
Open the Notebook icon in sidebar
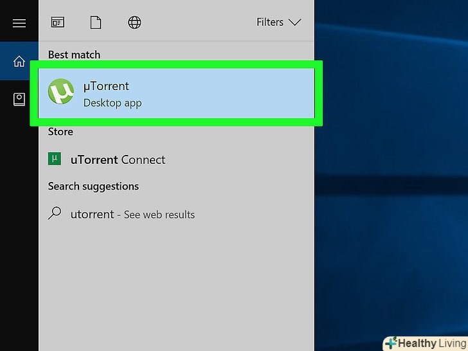pos(19,99)
